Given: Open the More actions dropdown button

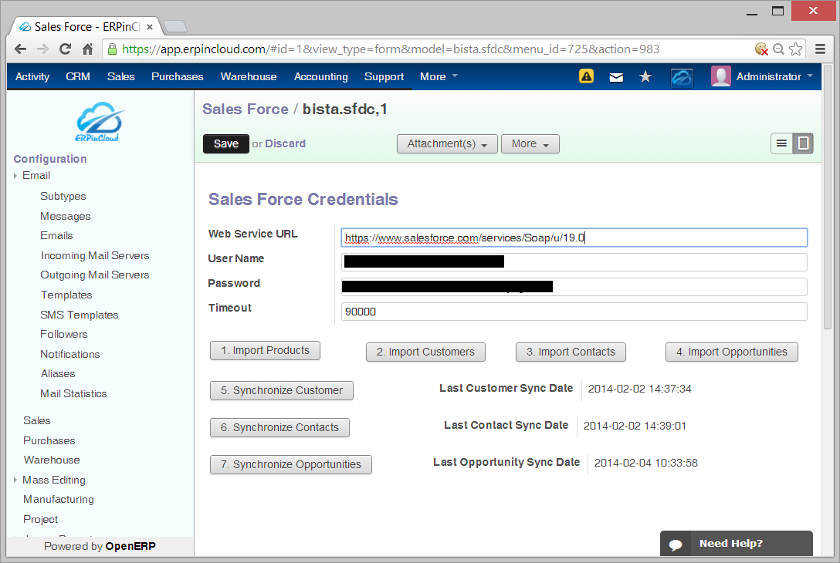Looking at the screenshot, I should [530, 144].
